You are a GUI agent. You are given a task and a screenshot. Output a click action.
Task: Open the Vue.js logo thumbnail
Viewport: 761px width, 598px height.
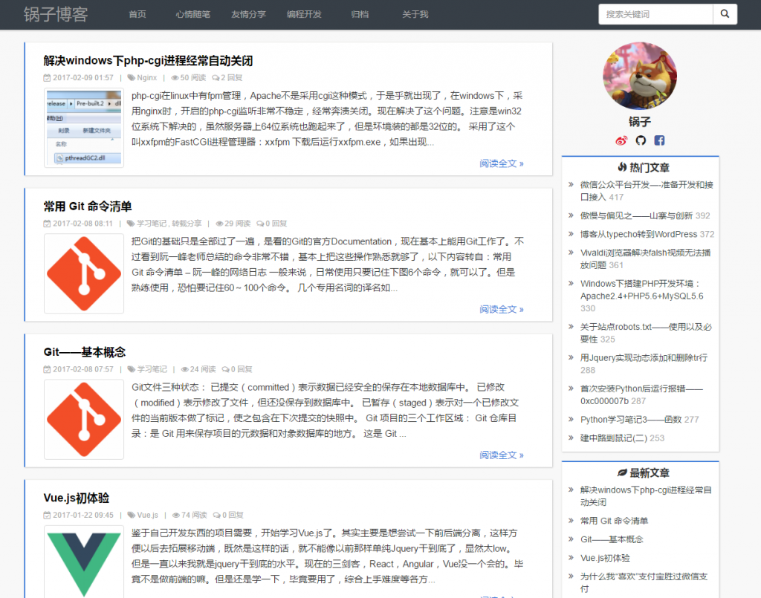(x=84, y=562)
